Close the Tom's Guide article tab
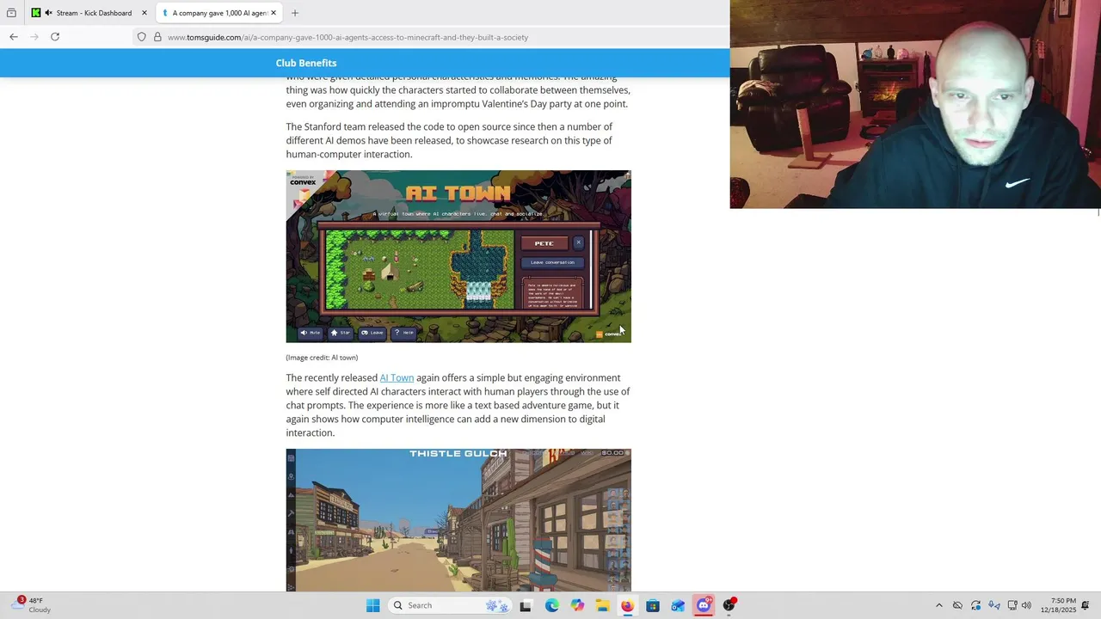Image resolution: width=1101 pixels, height=619 pixels. 274,13
